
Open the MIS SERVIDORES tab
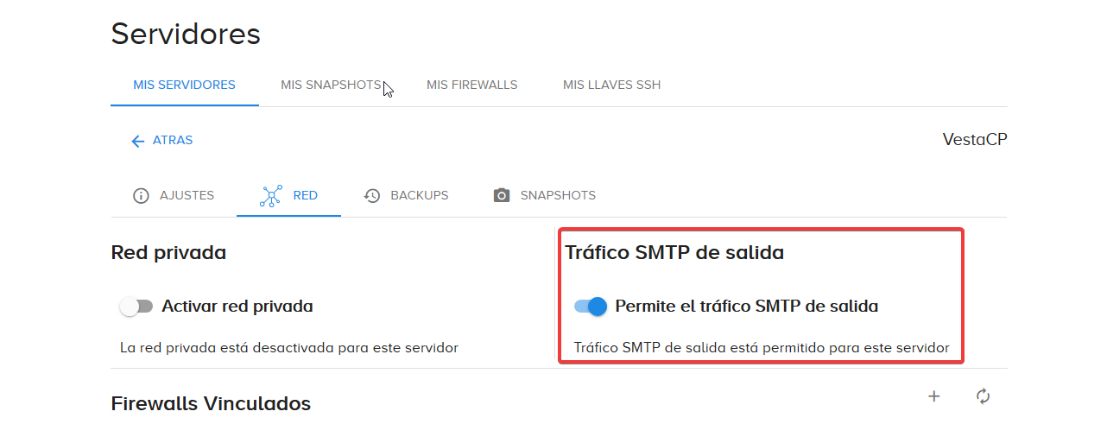pos(185,85)
